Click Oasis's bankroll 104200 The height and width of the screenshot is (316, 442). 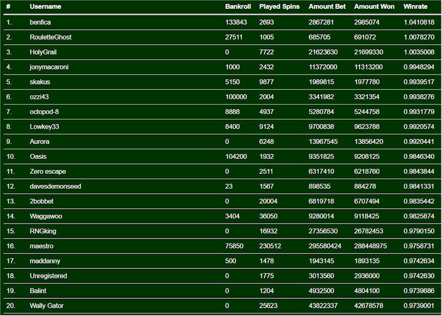[236, 157]
